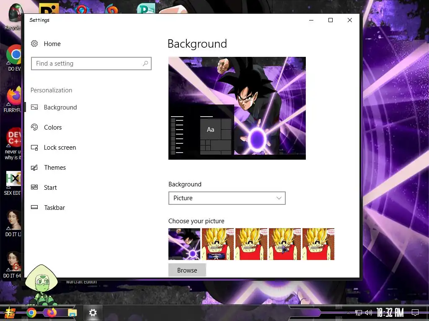The height and width of the screenshot is (321, 429).
Task: Click the green Peridot character on desktop
Action: pos(41,285)
